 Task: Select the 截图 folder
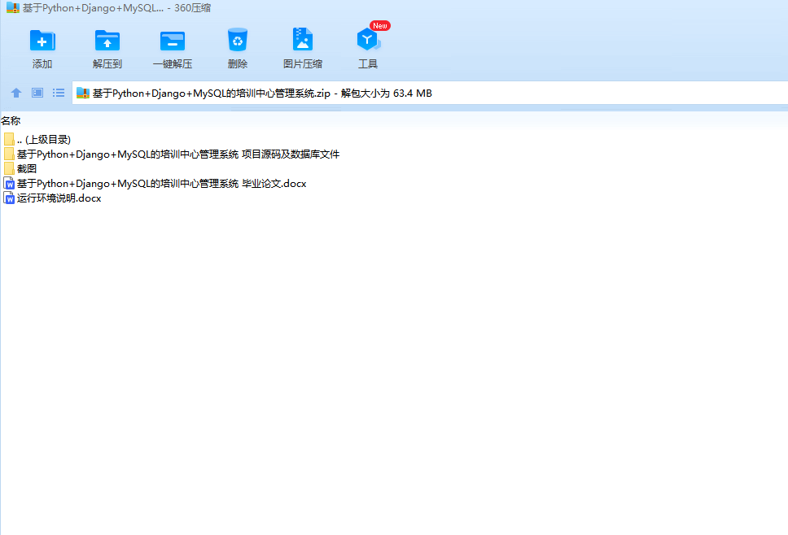click(x=20, y=168)
